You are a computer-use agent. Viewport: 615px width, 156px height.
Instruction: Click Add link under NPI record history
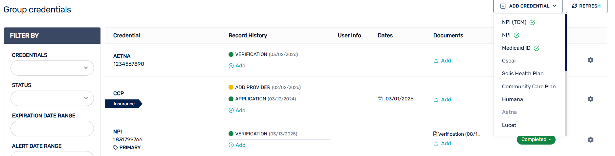coord(240,145)
